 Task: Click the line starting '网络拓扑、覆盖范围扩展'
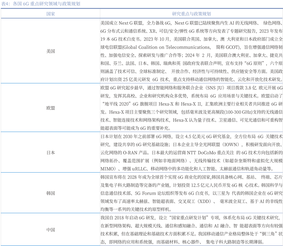point(192,161)
